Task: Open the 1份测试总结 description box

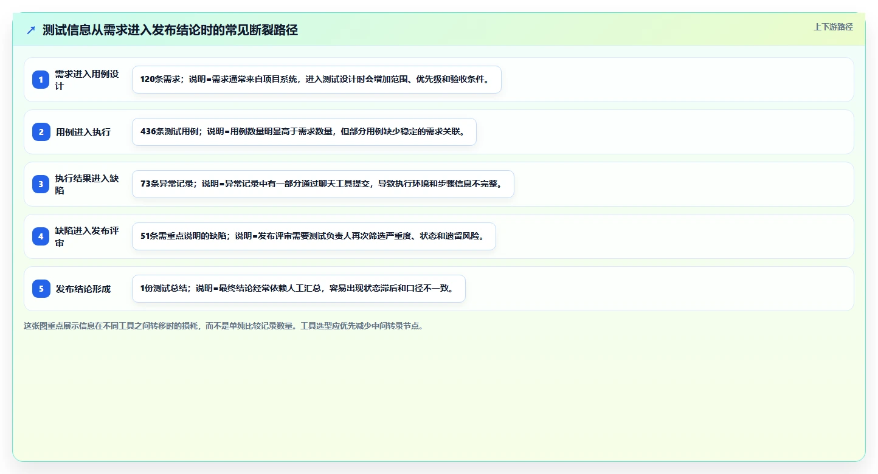Action: click(x=299, y=289)
